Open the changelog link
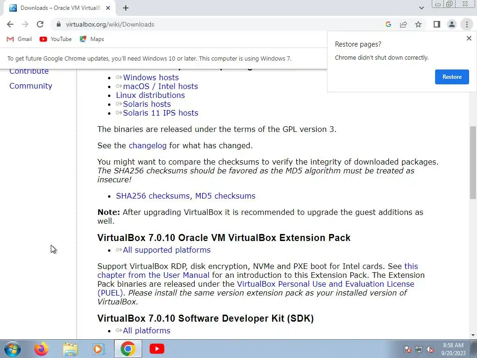477x358 pixels. click(x=148, y=145)
